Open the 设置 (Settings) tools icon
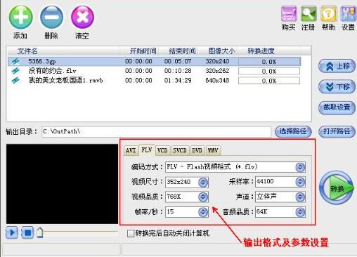This screenshot has height=257, width=357. point(348,14)
